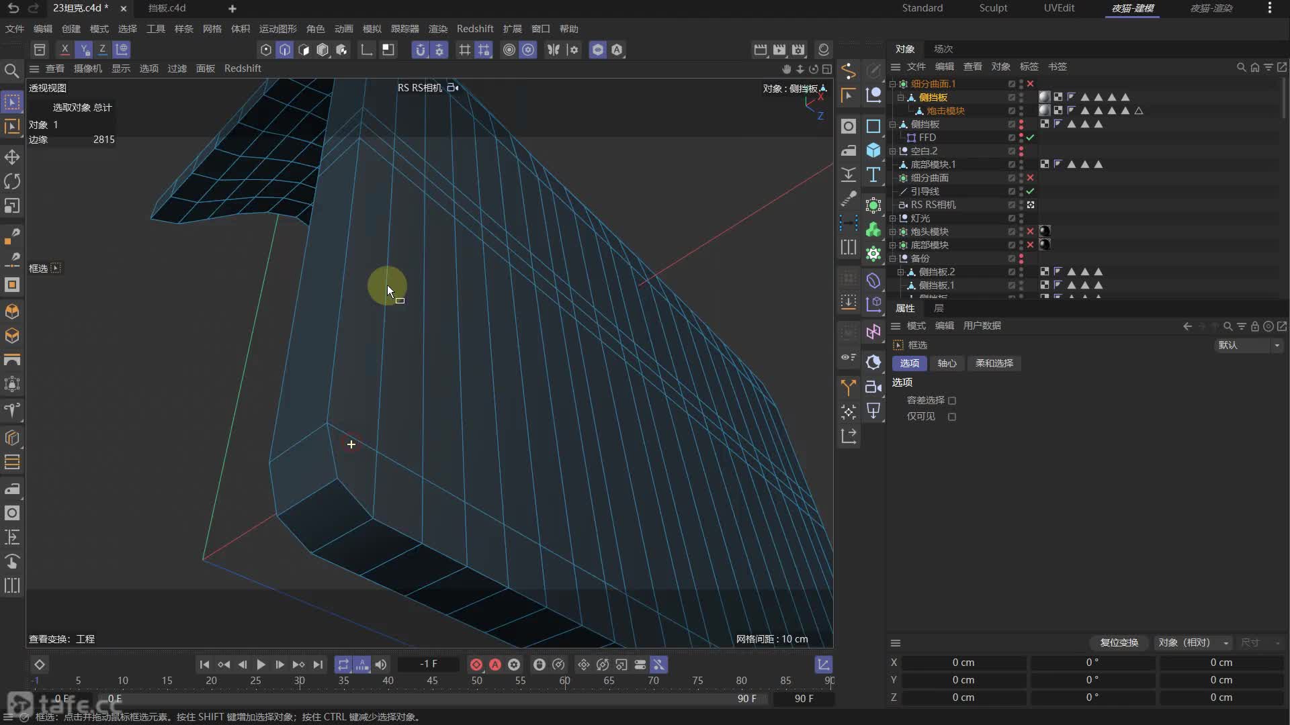This screenshot has height=725, width=1290.
Task: Click the render view clapperboard icon
Action: [760, 50]
